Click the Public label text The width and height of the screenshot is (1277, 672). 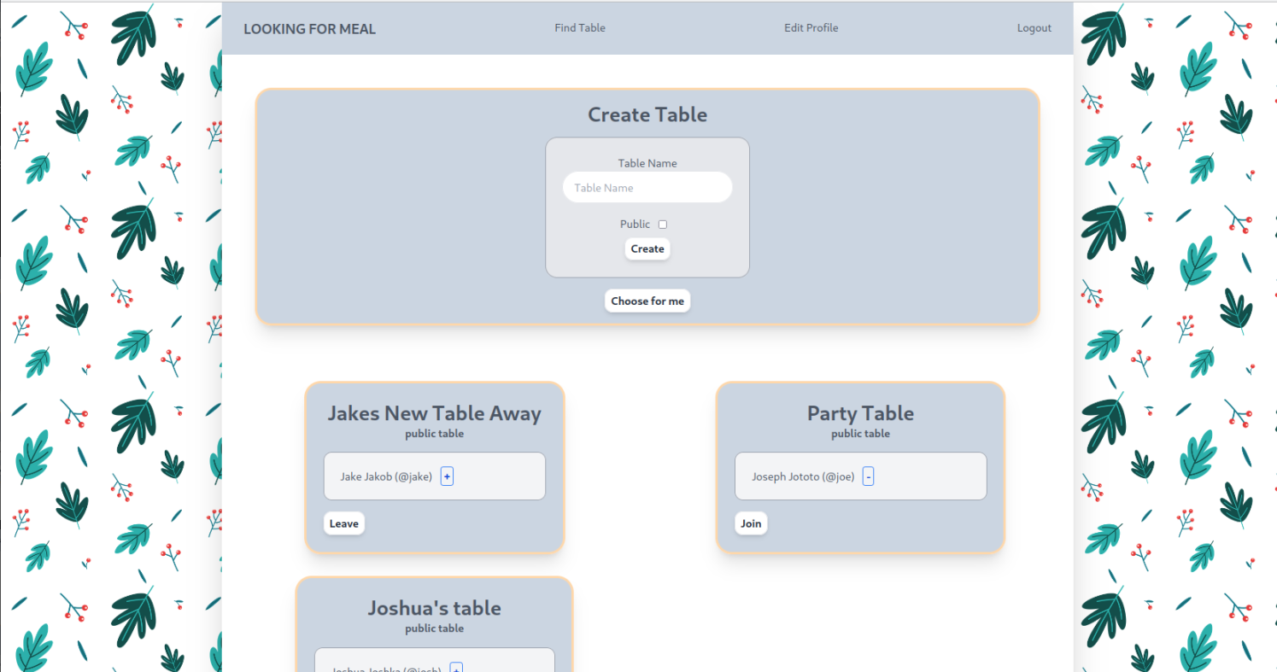[636, 225]
